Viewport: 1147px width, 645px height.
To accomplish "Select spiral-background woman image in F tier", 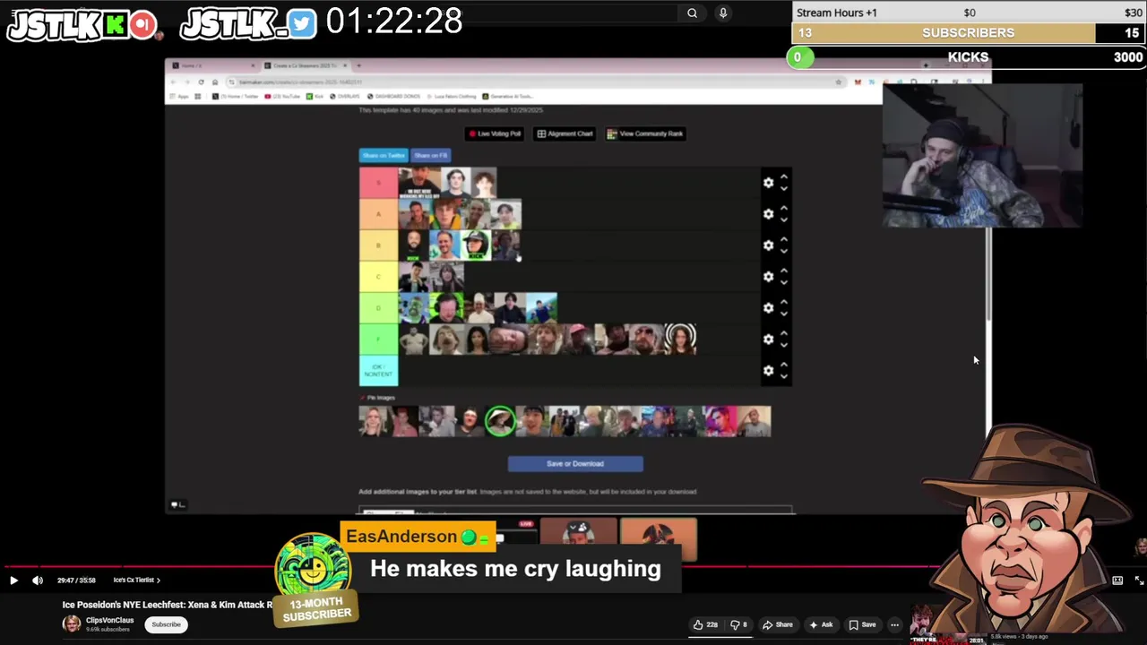I will [x=681, y=340].
